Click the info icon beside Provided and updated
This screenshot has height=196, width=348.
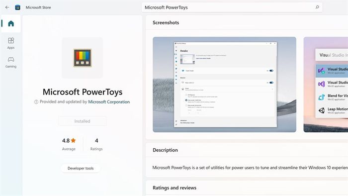click(36, 102)
